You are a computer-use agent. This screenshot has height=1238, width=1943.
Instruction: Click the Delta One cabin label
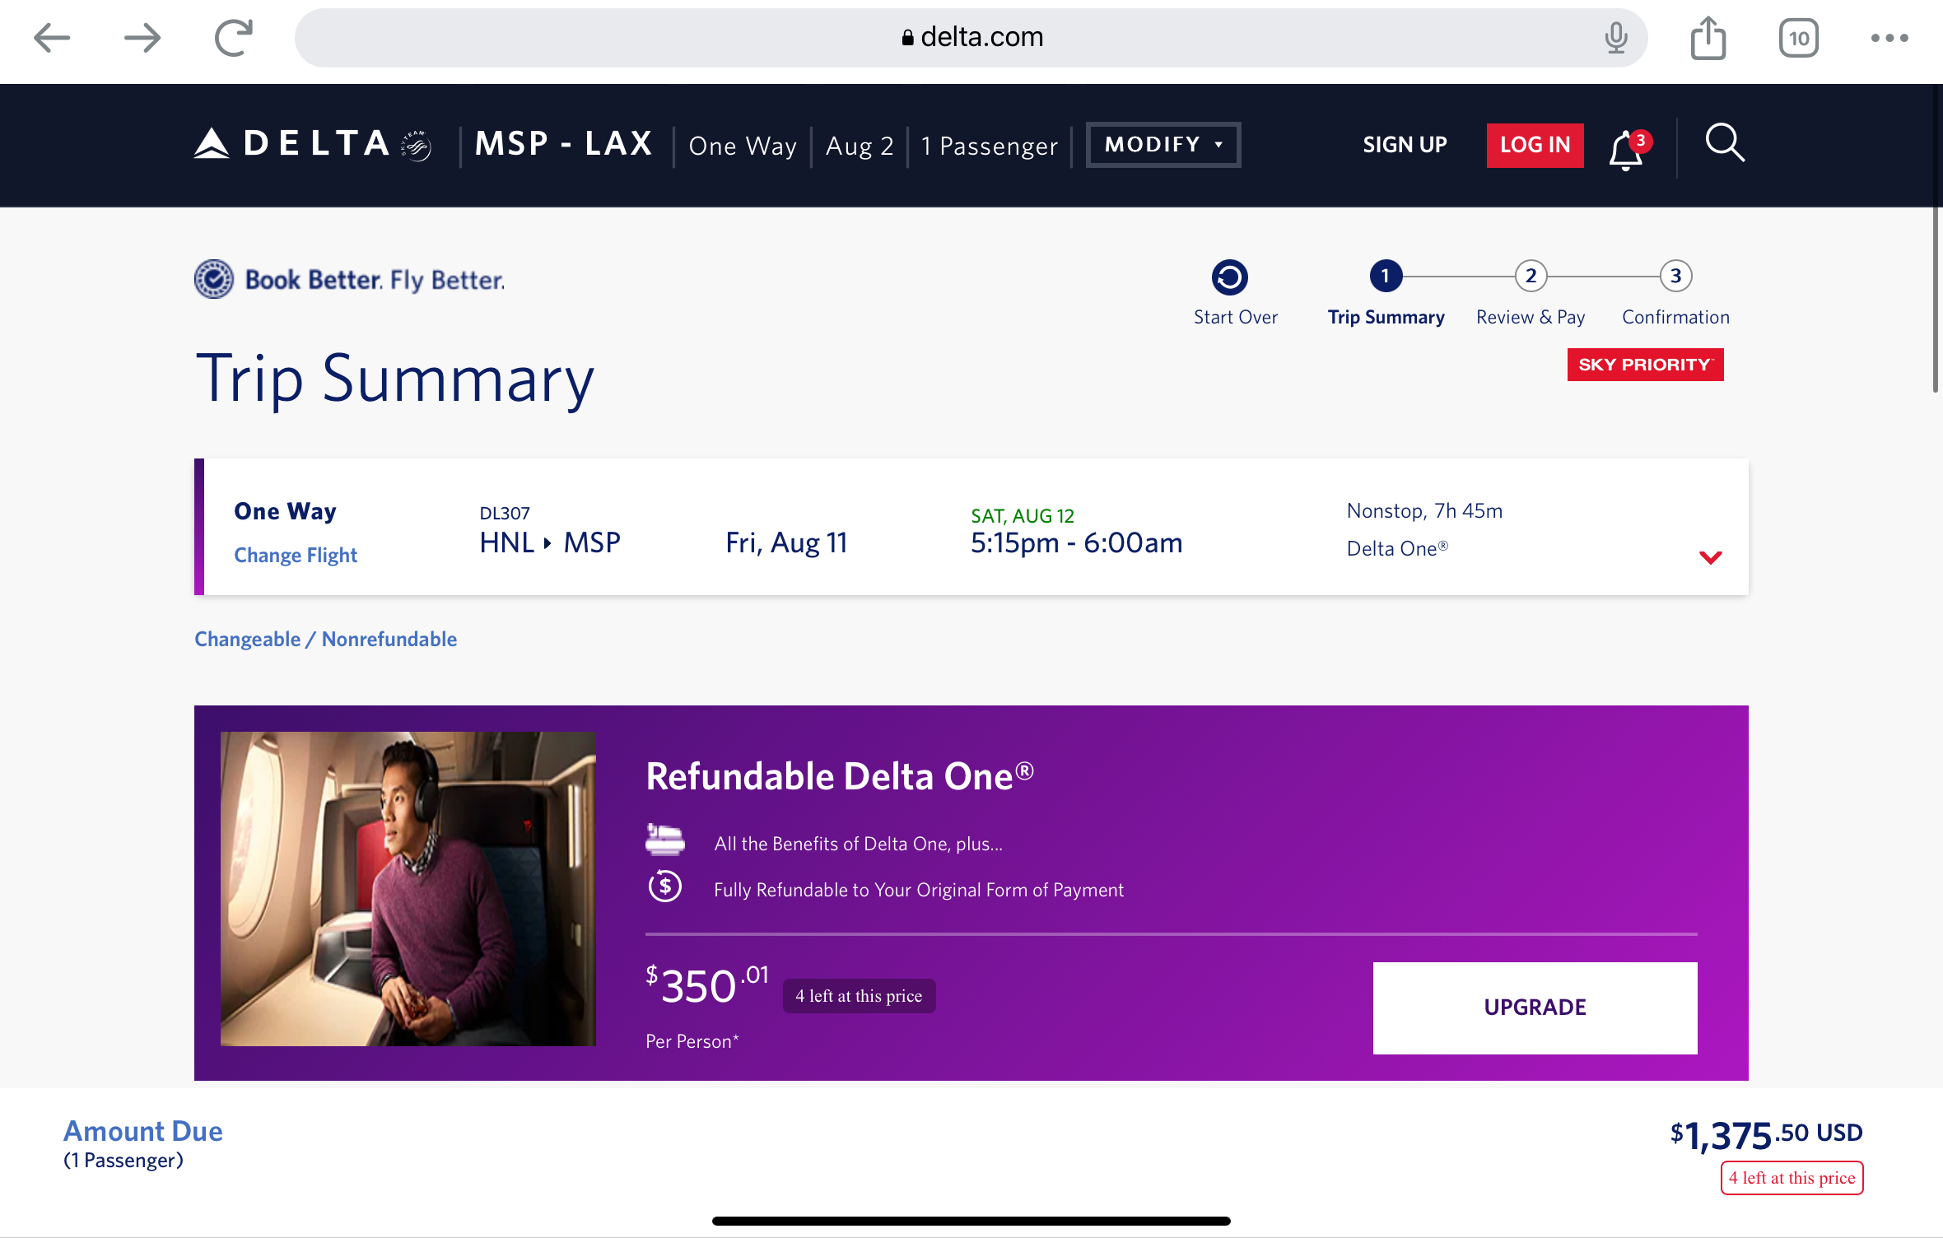pos(1397,549)
